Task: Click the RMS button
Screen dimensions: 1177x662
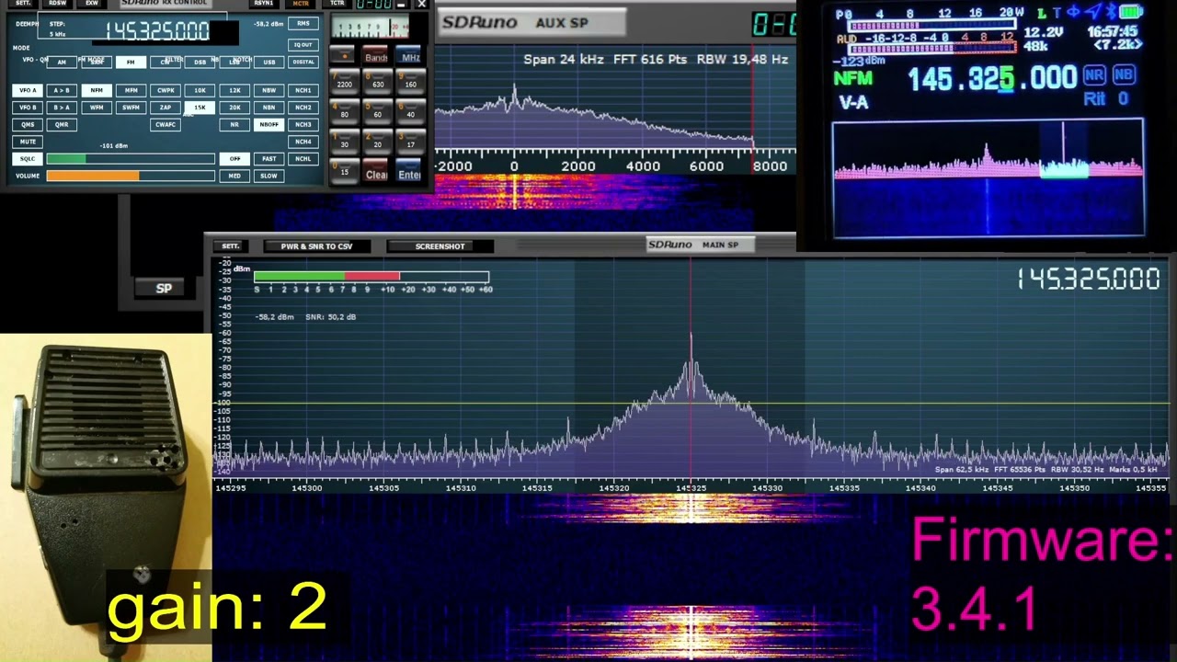Action: pos(303,23)
